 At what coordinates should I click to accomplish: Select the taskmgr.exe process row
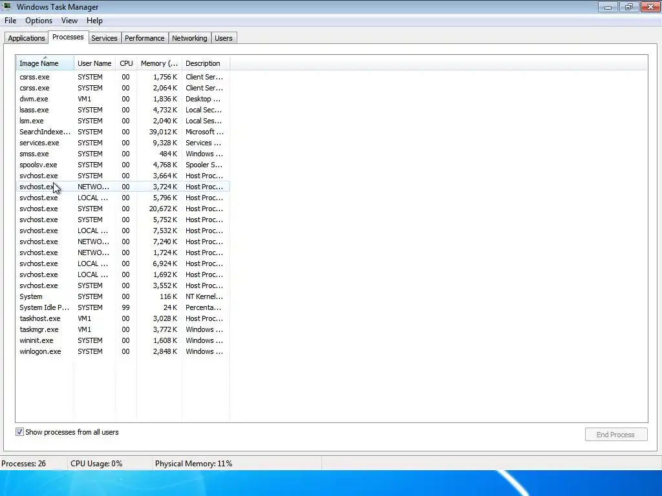[x=123, y=329]
